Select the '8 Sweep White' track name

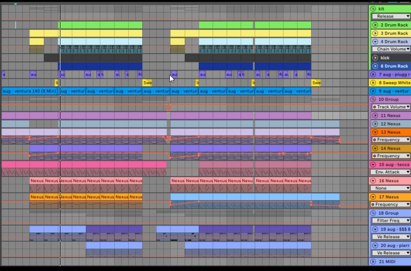click(x=394, y=83)
